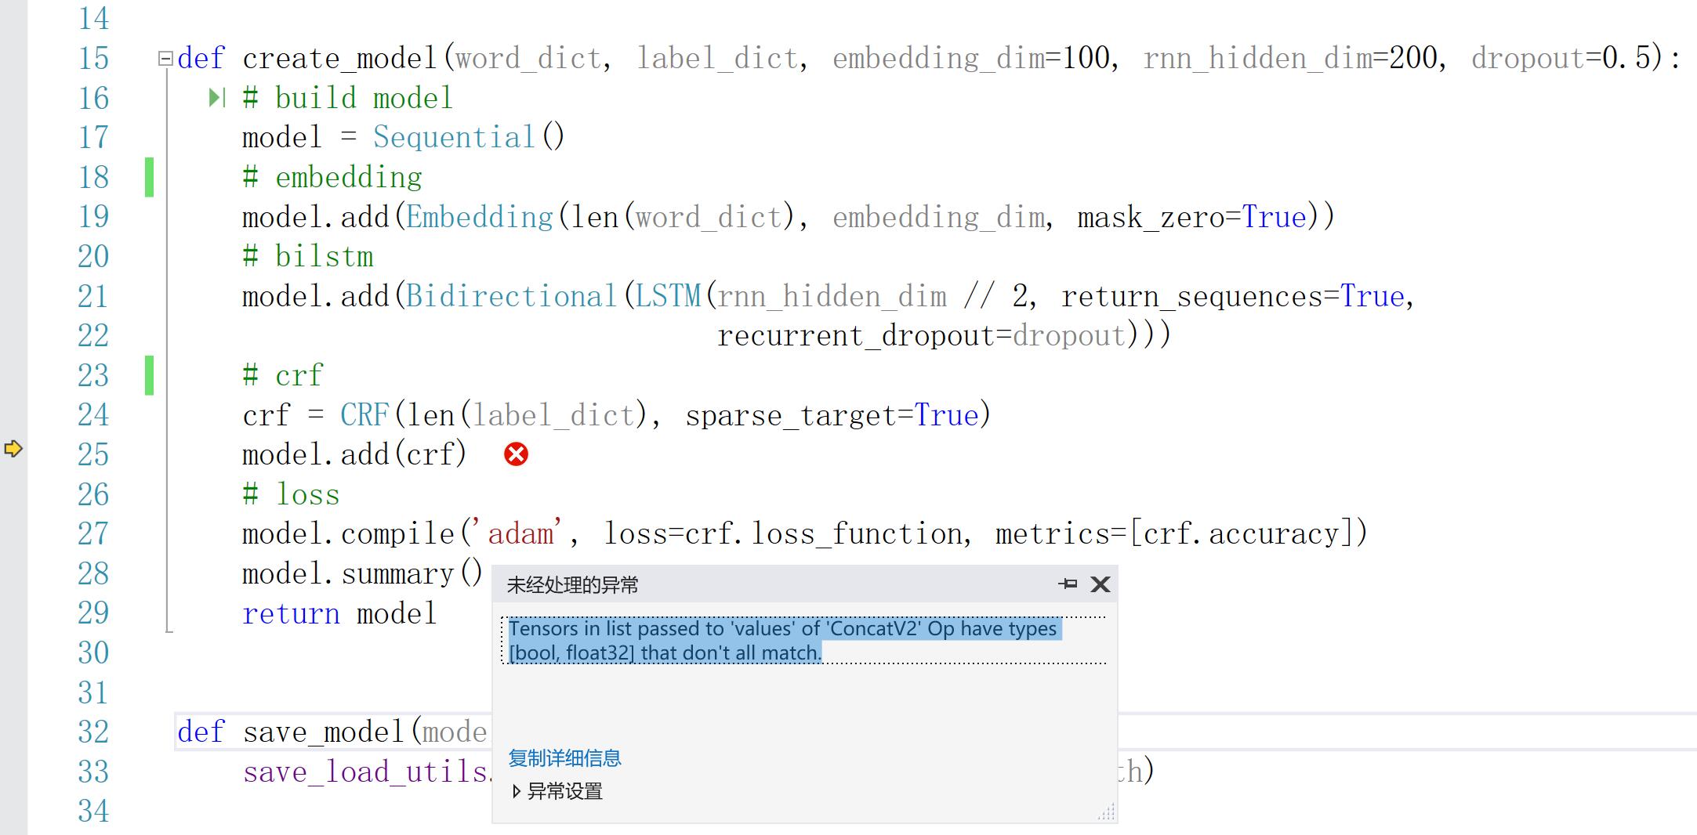The image size is (1697, 835).
Task: Click the '# crf' comment
Action: [x=283, y=376]
